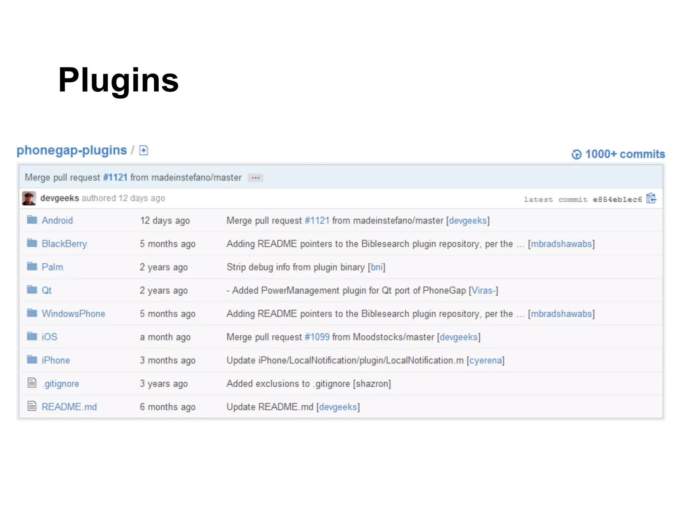
Task: Open the devgeeks author profile link
Action: 60,198
